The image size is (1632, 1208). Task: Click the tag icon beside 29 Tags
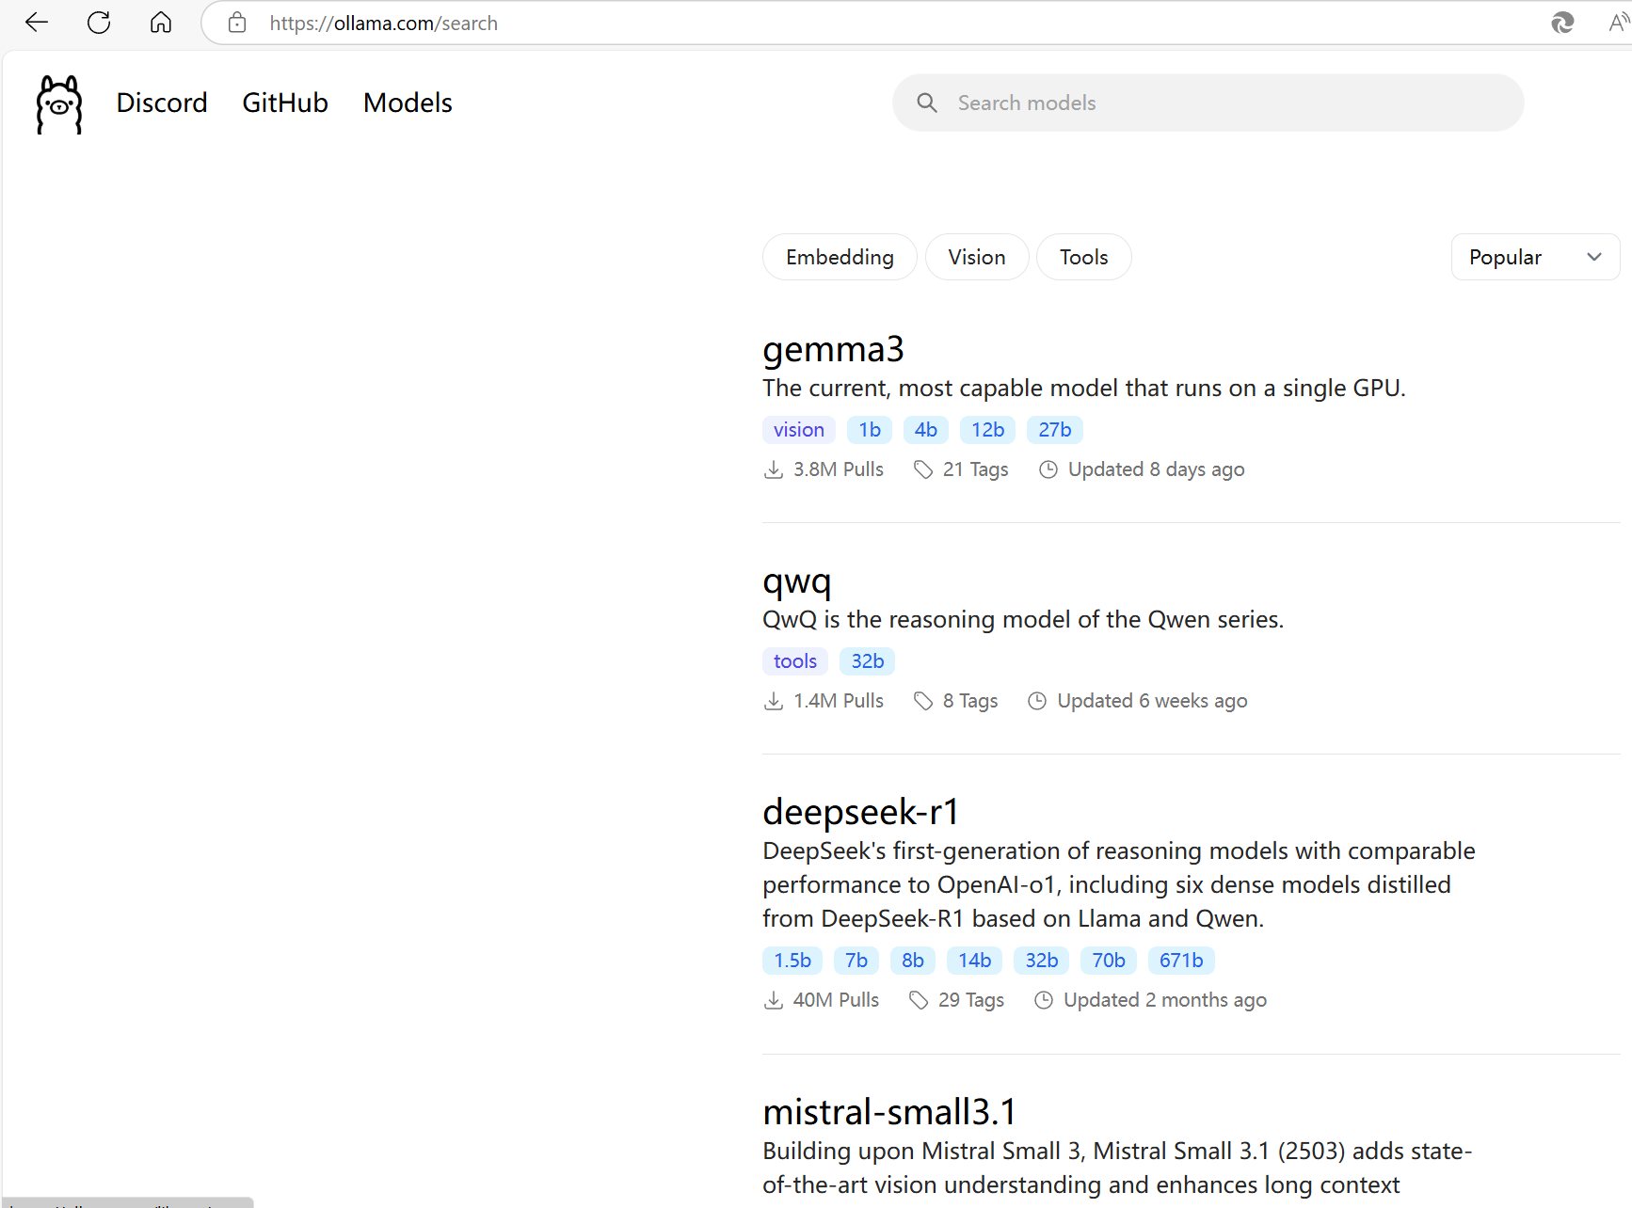coord(919,1000)
